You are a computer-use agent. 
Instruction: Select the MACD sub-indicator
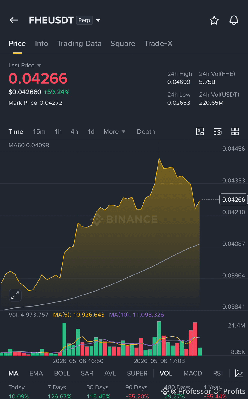(193, 373)
